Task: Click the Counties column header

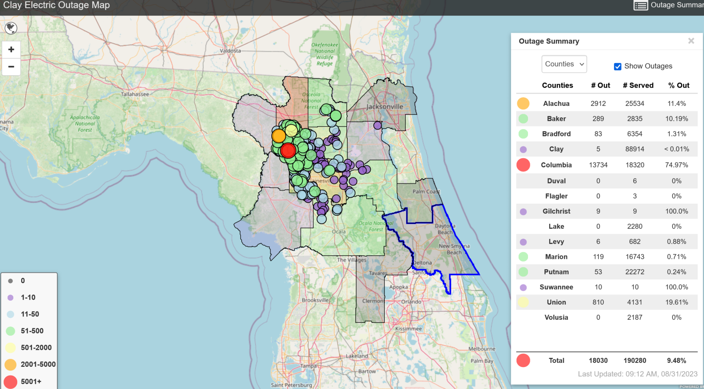Action: point(557,85)
